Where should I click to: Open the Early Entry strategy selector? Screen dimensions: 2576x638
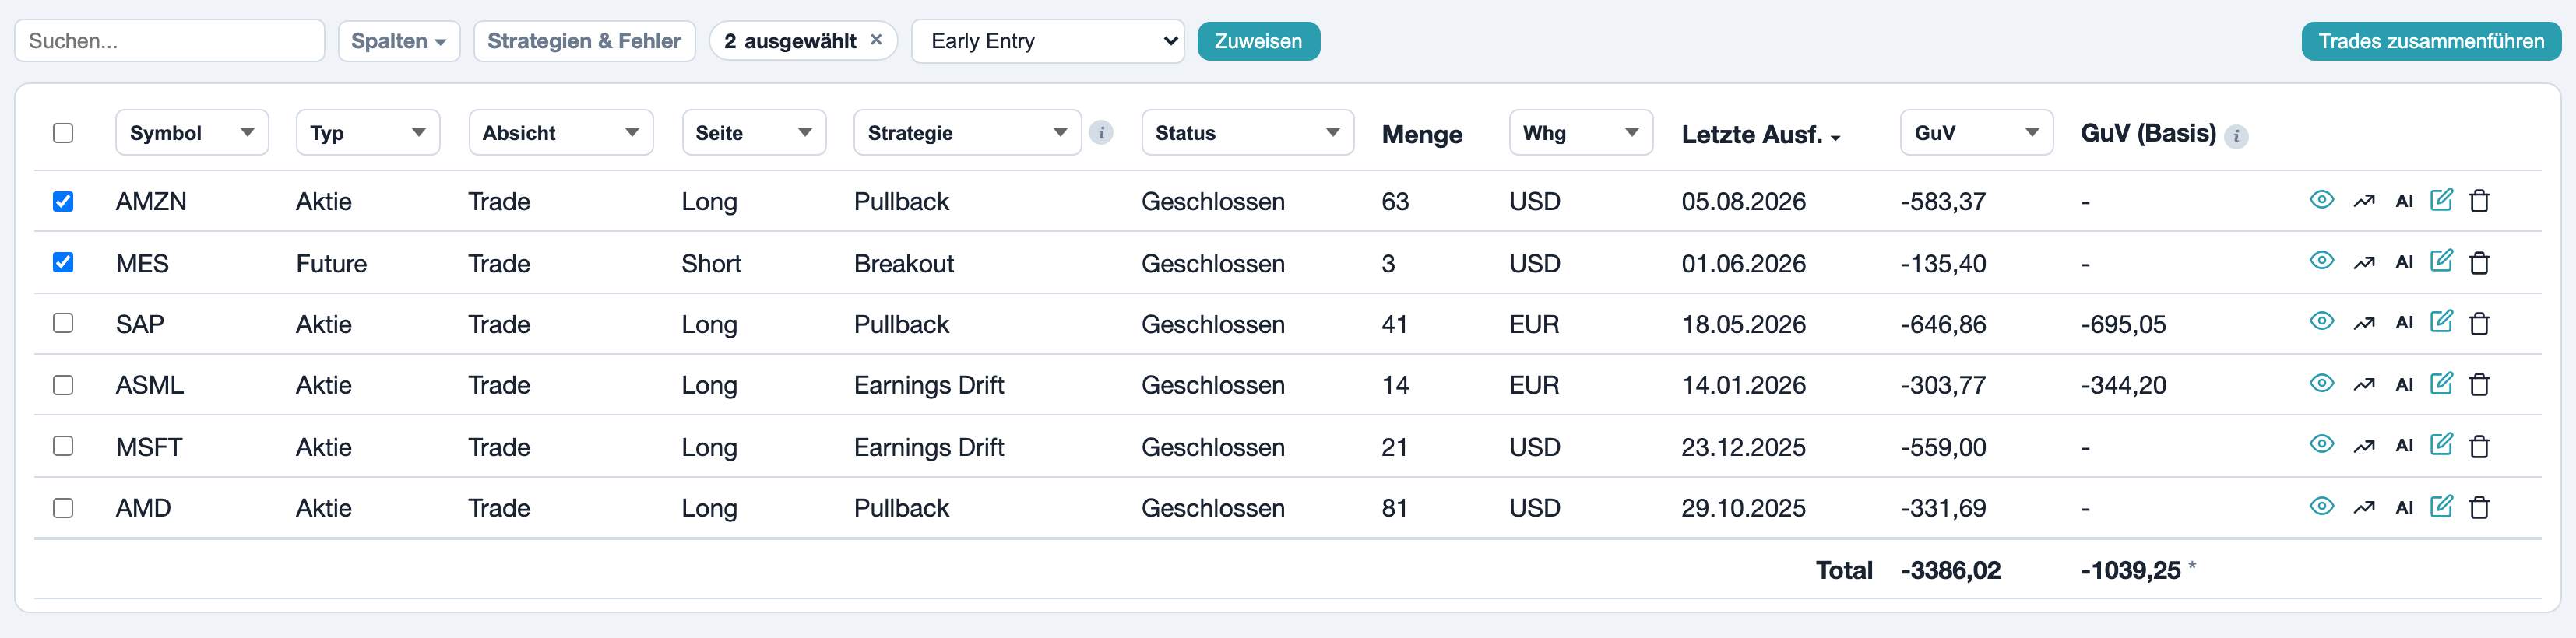(x=1048, y=41)
